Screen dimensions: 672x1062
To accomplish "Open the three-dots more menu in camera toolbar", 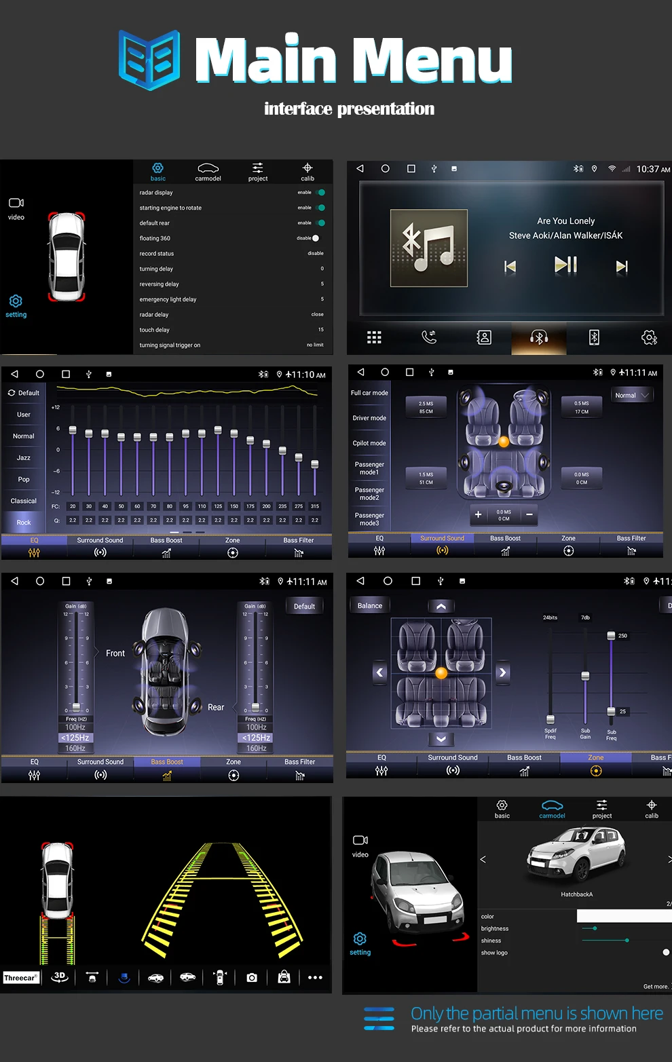I will (x=315, y=978).
